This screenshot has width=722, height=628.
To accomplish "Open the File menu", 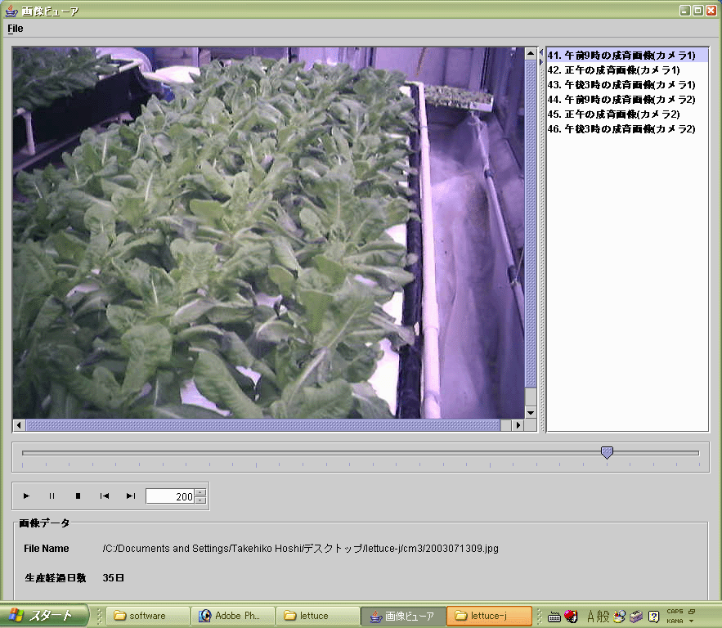I will (x=16, y=28).
